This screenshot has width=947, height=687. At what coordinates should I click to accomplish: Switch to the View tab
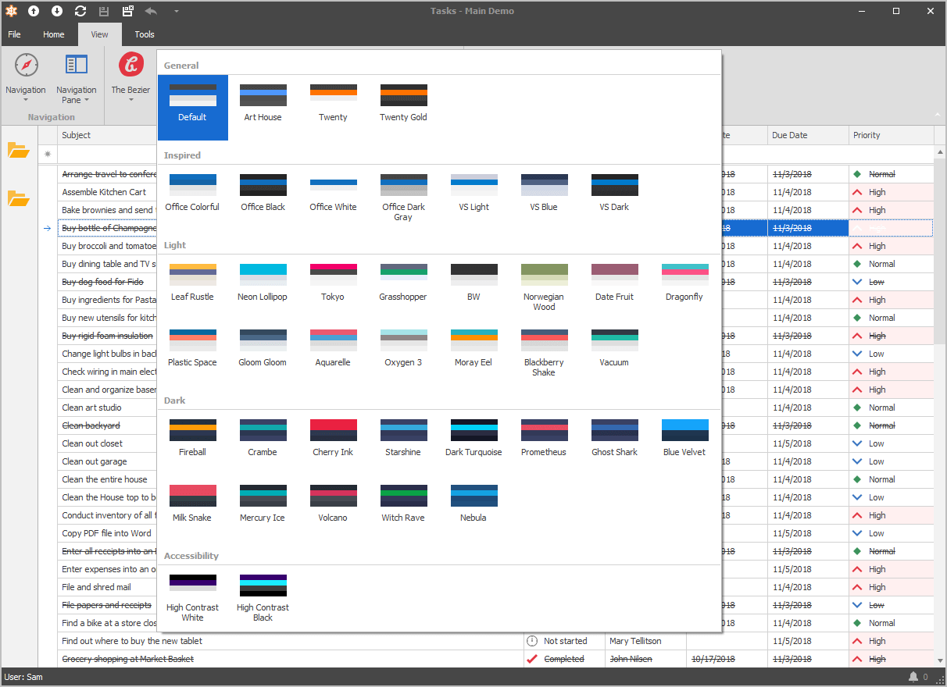pyautogui.click(x=100, y=34)
